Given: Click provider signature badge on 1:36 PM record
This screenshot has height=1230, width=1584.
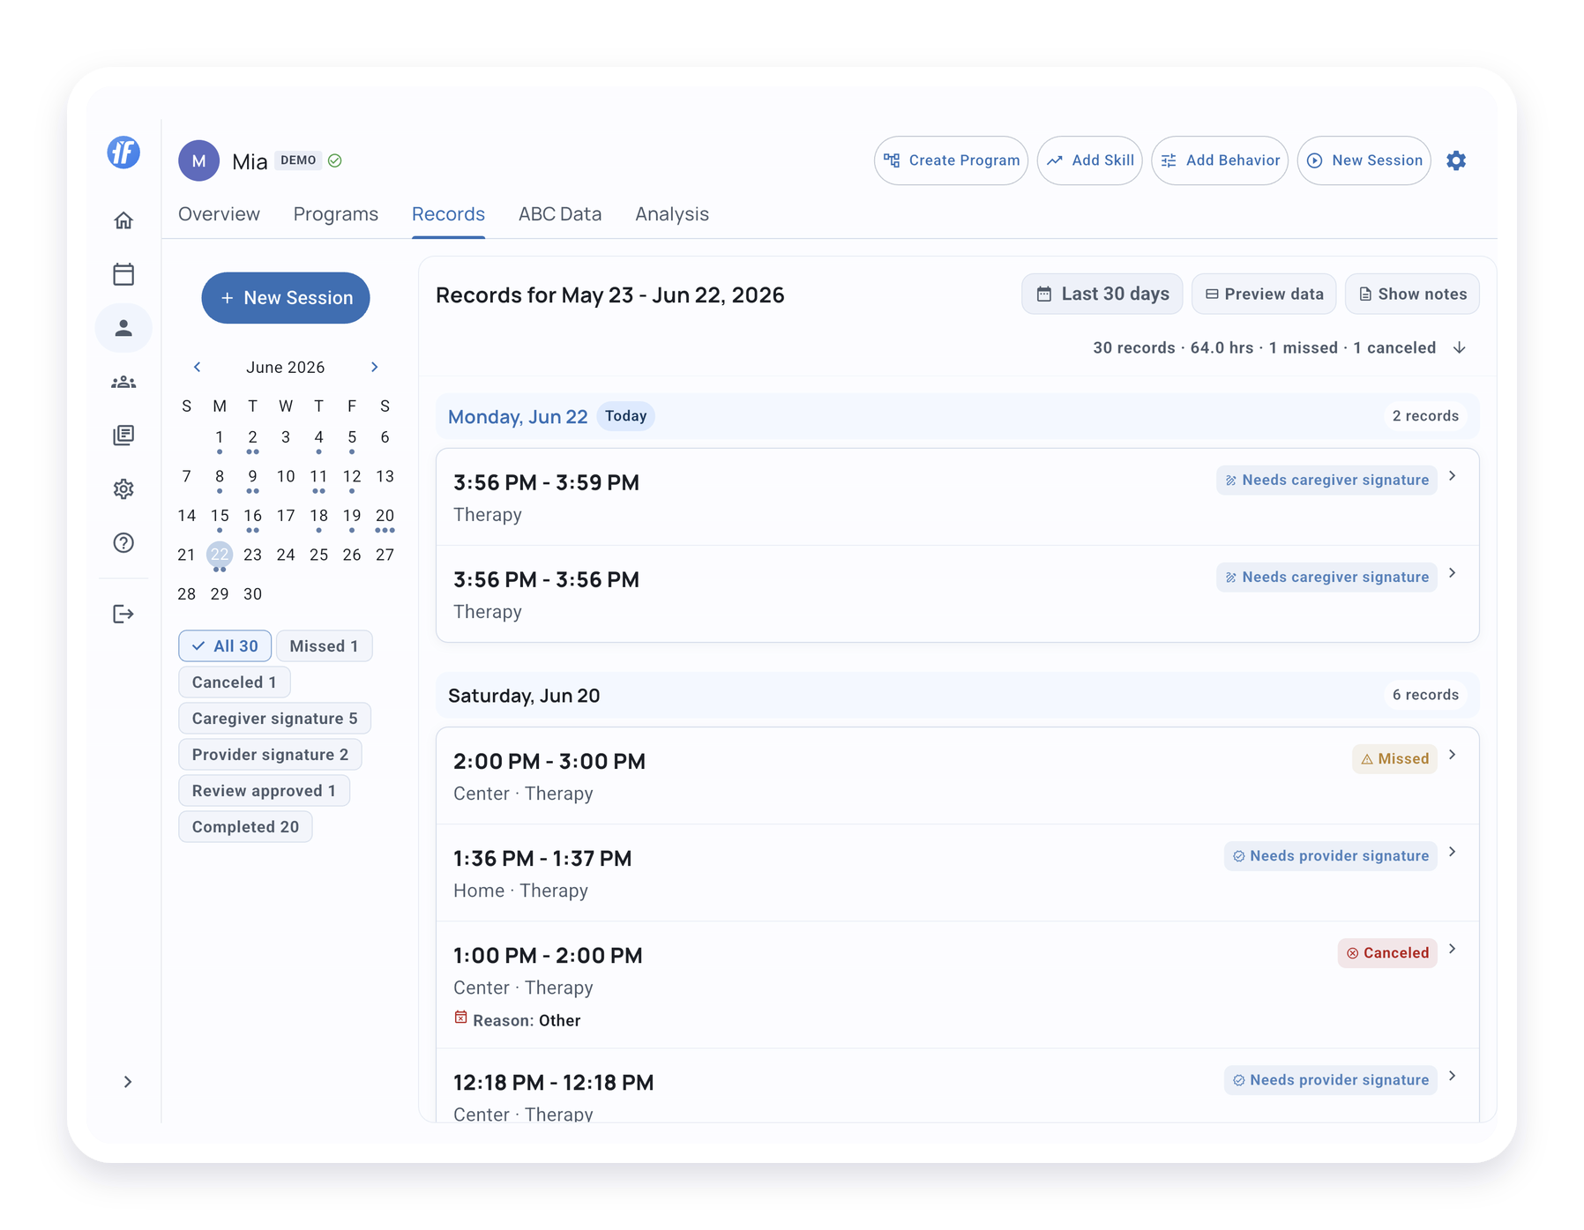Looking at the screenshot, I should coord(1330,855).
